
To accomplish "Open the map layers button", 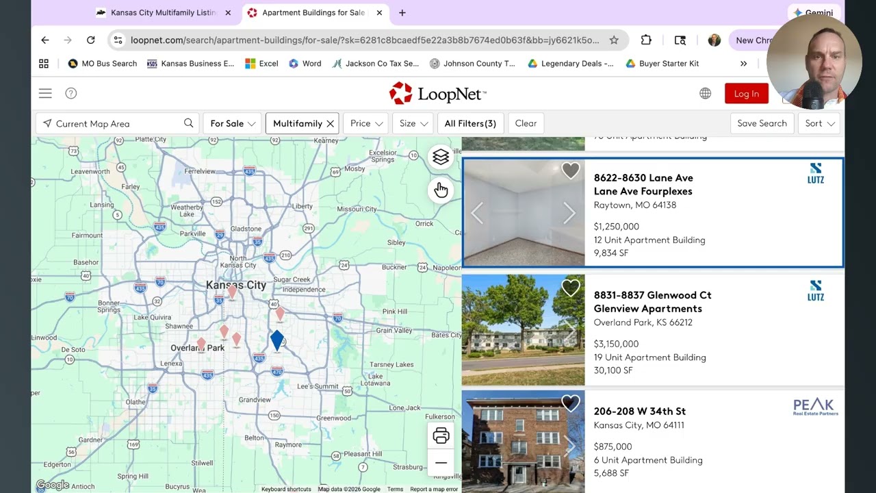I will click(441, 157).
